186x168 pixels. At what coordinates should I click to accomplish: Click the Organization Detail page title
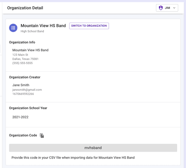[25, 8]
